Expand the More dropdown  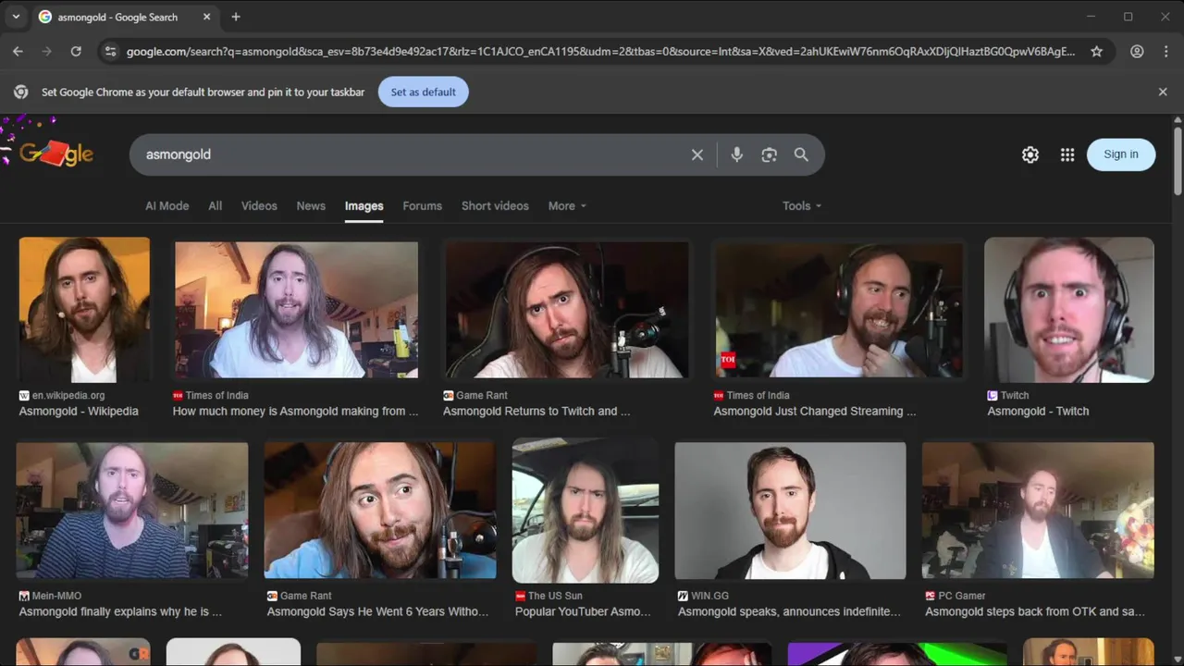[x=566, y=205]
